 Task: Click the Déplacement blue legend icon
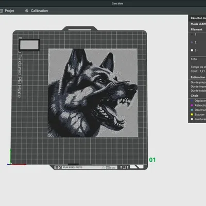point(192,101)
